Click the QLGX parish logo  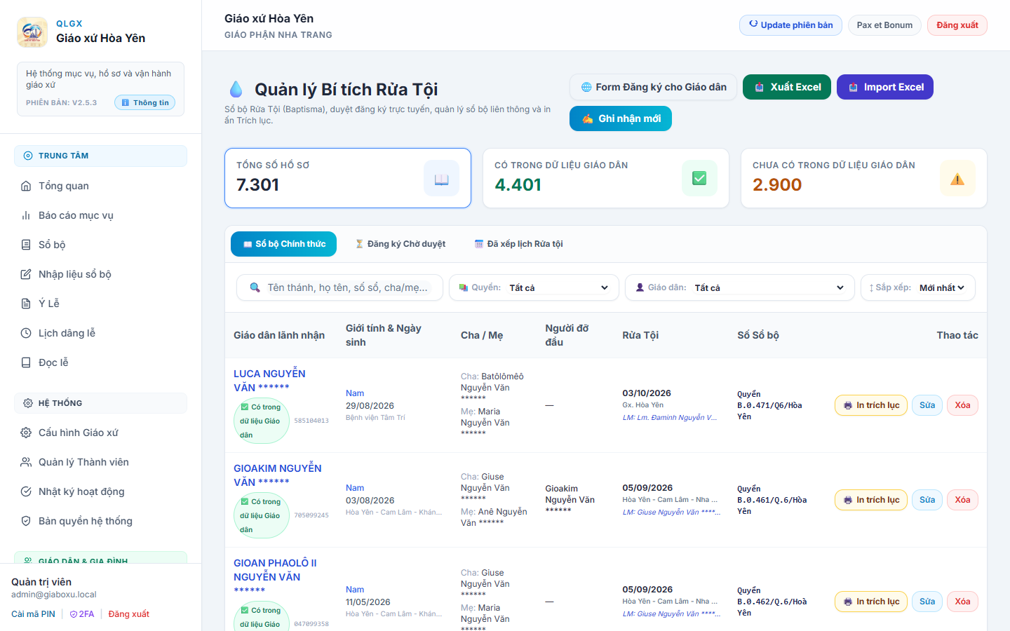coord(32,32)
